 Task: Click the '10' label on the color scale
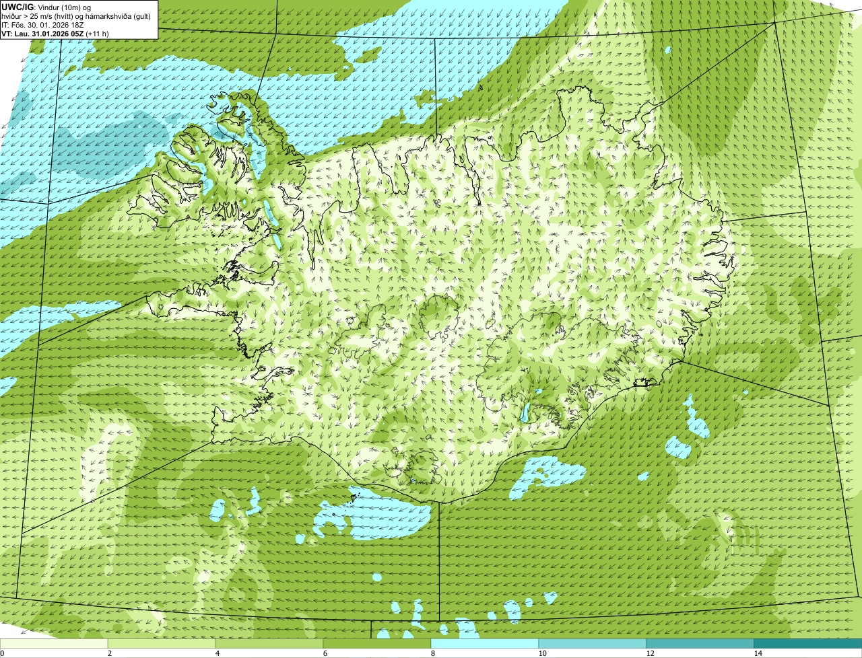(x=542, y=653)
